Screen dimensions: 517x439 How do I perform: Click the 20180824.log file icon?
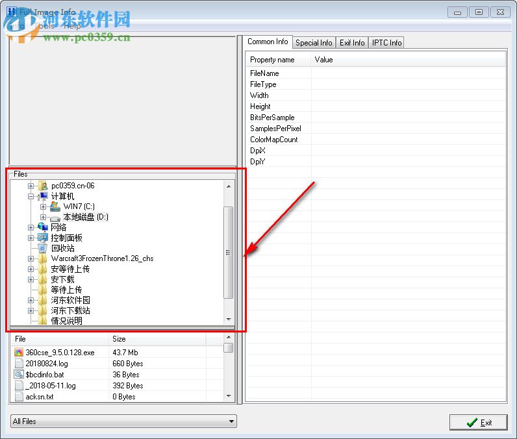coord(19,363)
